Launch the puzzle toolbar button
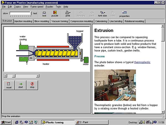Image resolution: width=166 pixels, height=125 pixels. [x=55, y=14]
